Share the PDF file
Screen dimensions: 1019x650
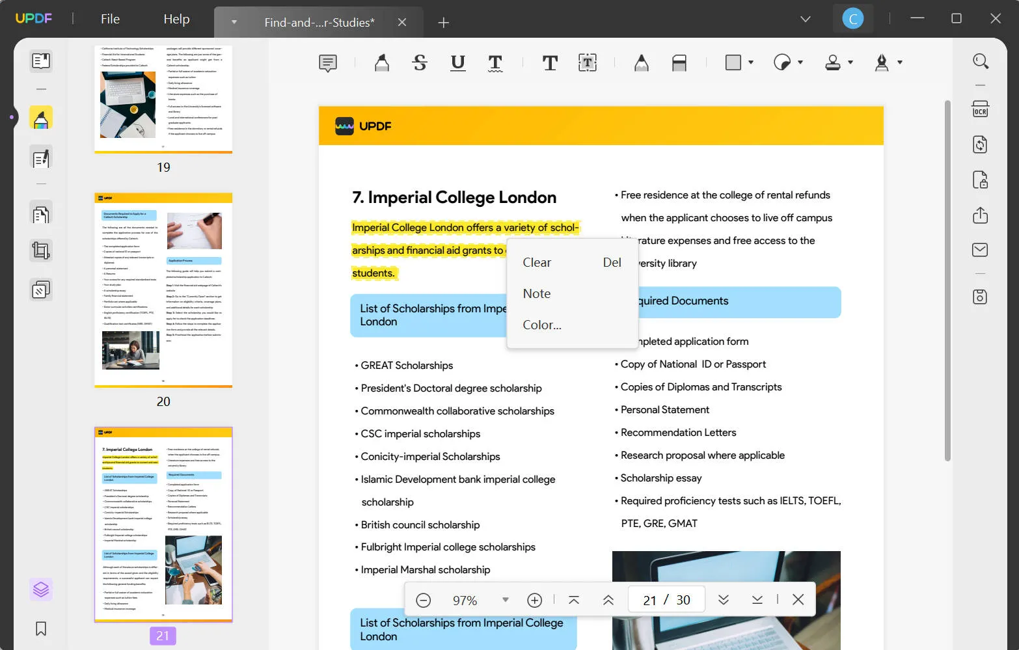(981, 215)
